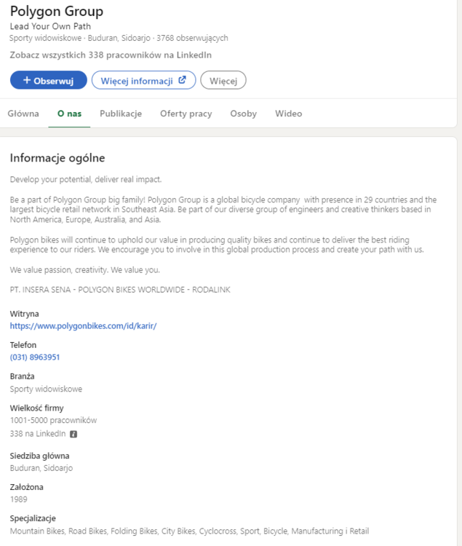Viewport: 462px width, 546px height.
Task: Click the plus icon on the Obserwuj button
Action: tap(26, 80)
